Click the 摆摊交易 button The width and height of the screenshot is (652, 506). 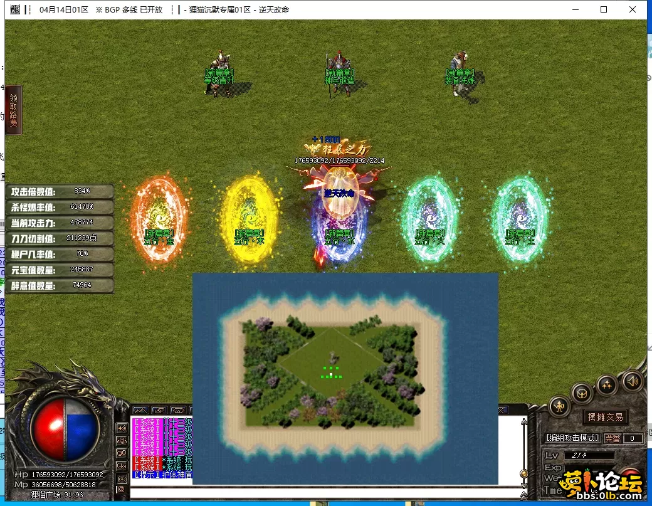[x=606, y=417]
